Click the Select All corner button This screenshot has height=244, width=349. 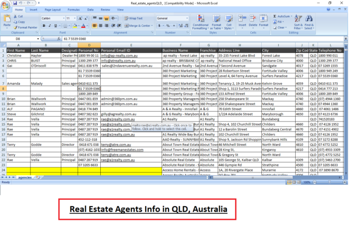click(x=3, y=45)
